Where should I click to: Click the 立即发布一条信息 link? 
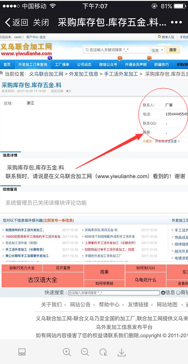tap(58, 220)
